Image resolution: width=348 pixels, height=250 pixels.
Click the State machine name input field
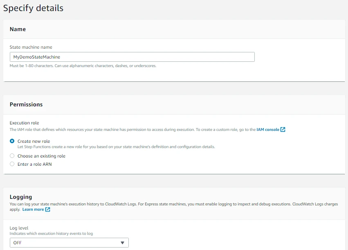pyautogui.click(x=132, y=57)
